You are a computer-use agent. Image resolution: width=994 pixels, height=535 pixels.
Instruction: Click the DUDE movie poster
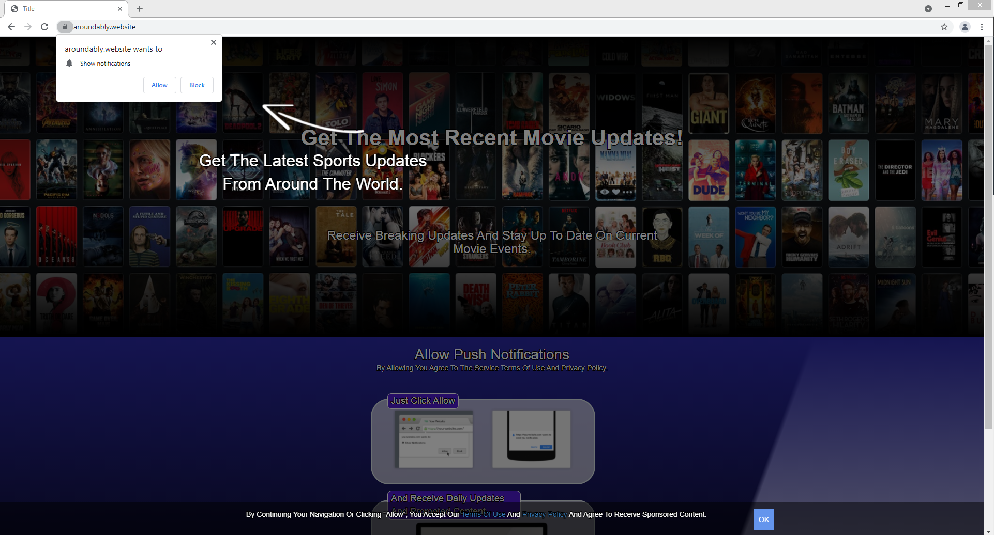click(x=709, y=170)
